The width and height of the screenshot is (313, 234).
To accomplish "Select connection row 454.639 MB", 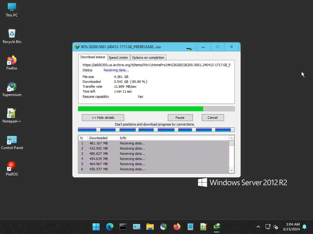I will 153,159.
